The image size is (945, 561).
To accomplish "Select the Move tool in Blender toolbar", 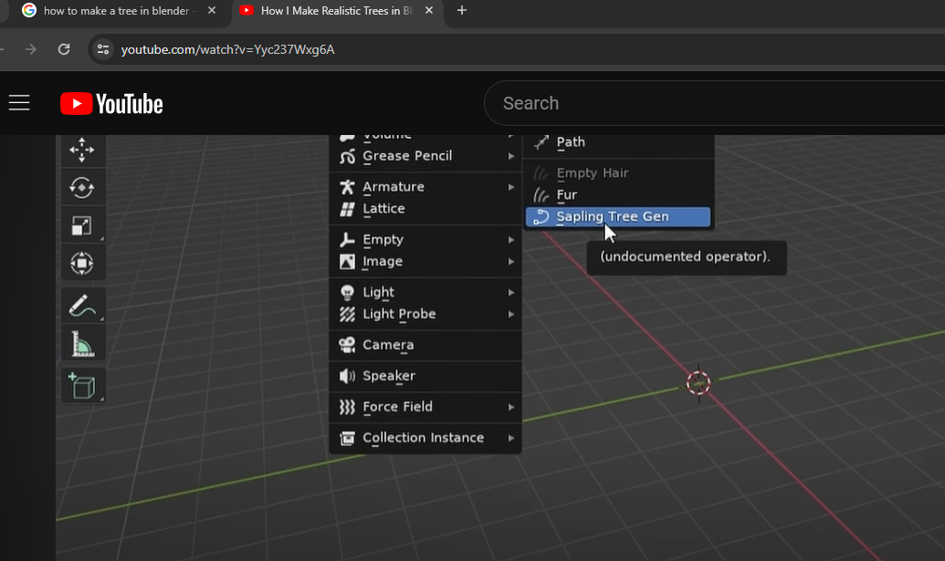I will click(x=82, y=150).
